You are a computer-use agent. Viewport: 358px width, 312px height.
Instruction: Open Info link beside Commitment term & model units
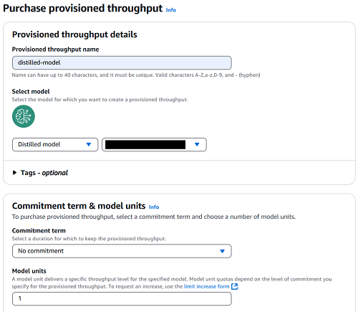tap(154, 207)
